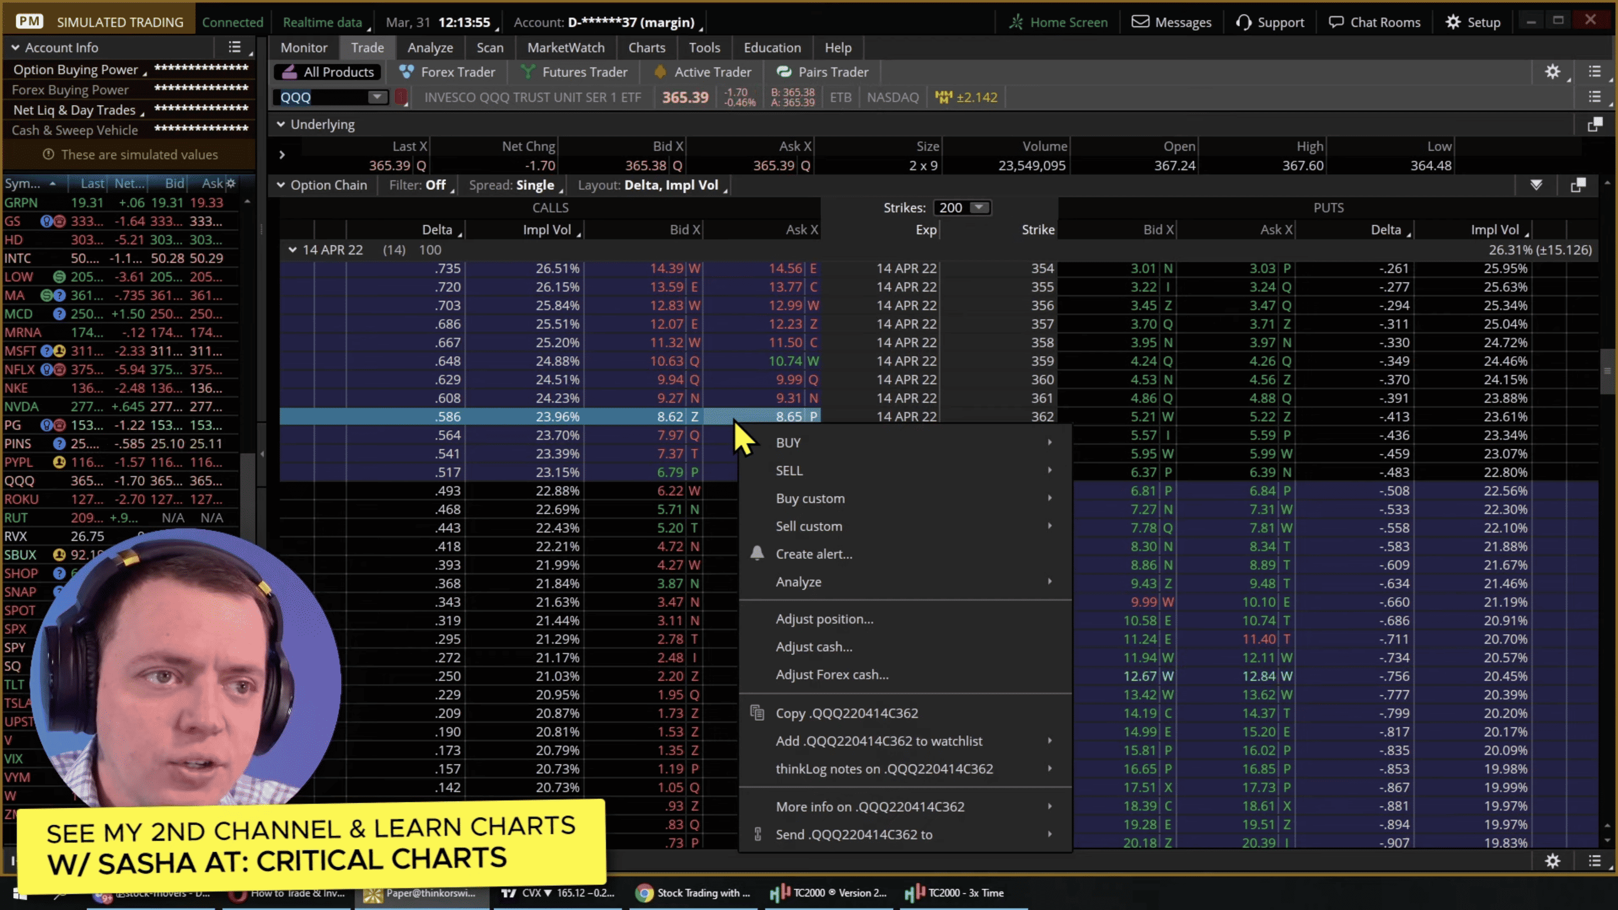The image size is (1618, 910).
Task: Switch to the Charts tab
Action: pyautogui.click(x=647, y=48)
